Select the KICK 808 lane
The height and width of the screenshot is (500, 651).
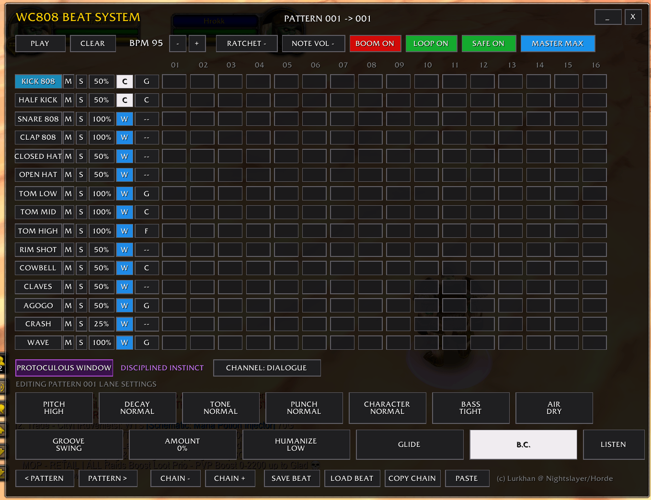[38, 81]
